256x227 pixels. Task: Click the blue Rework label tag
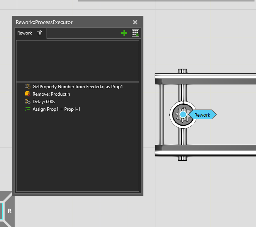[x=202, y=115]
